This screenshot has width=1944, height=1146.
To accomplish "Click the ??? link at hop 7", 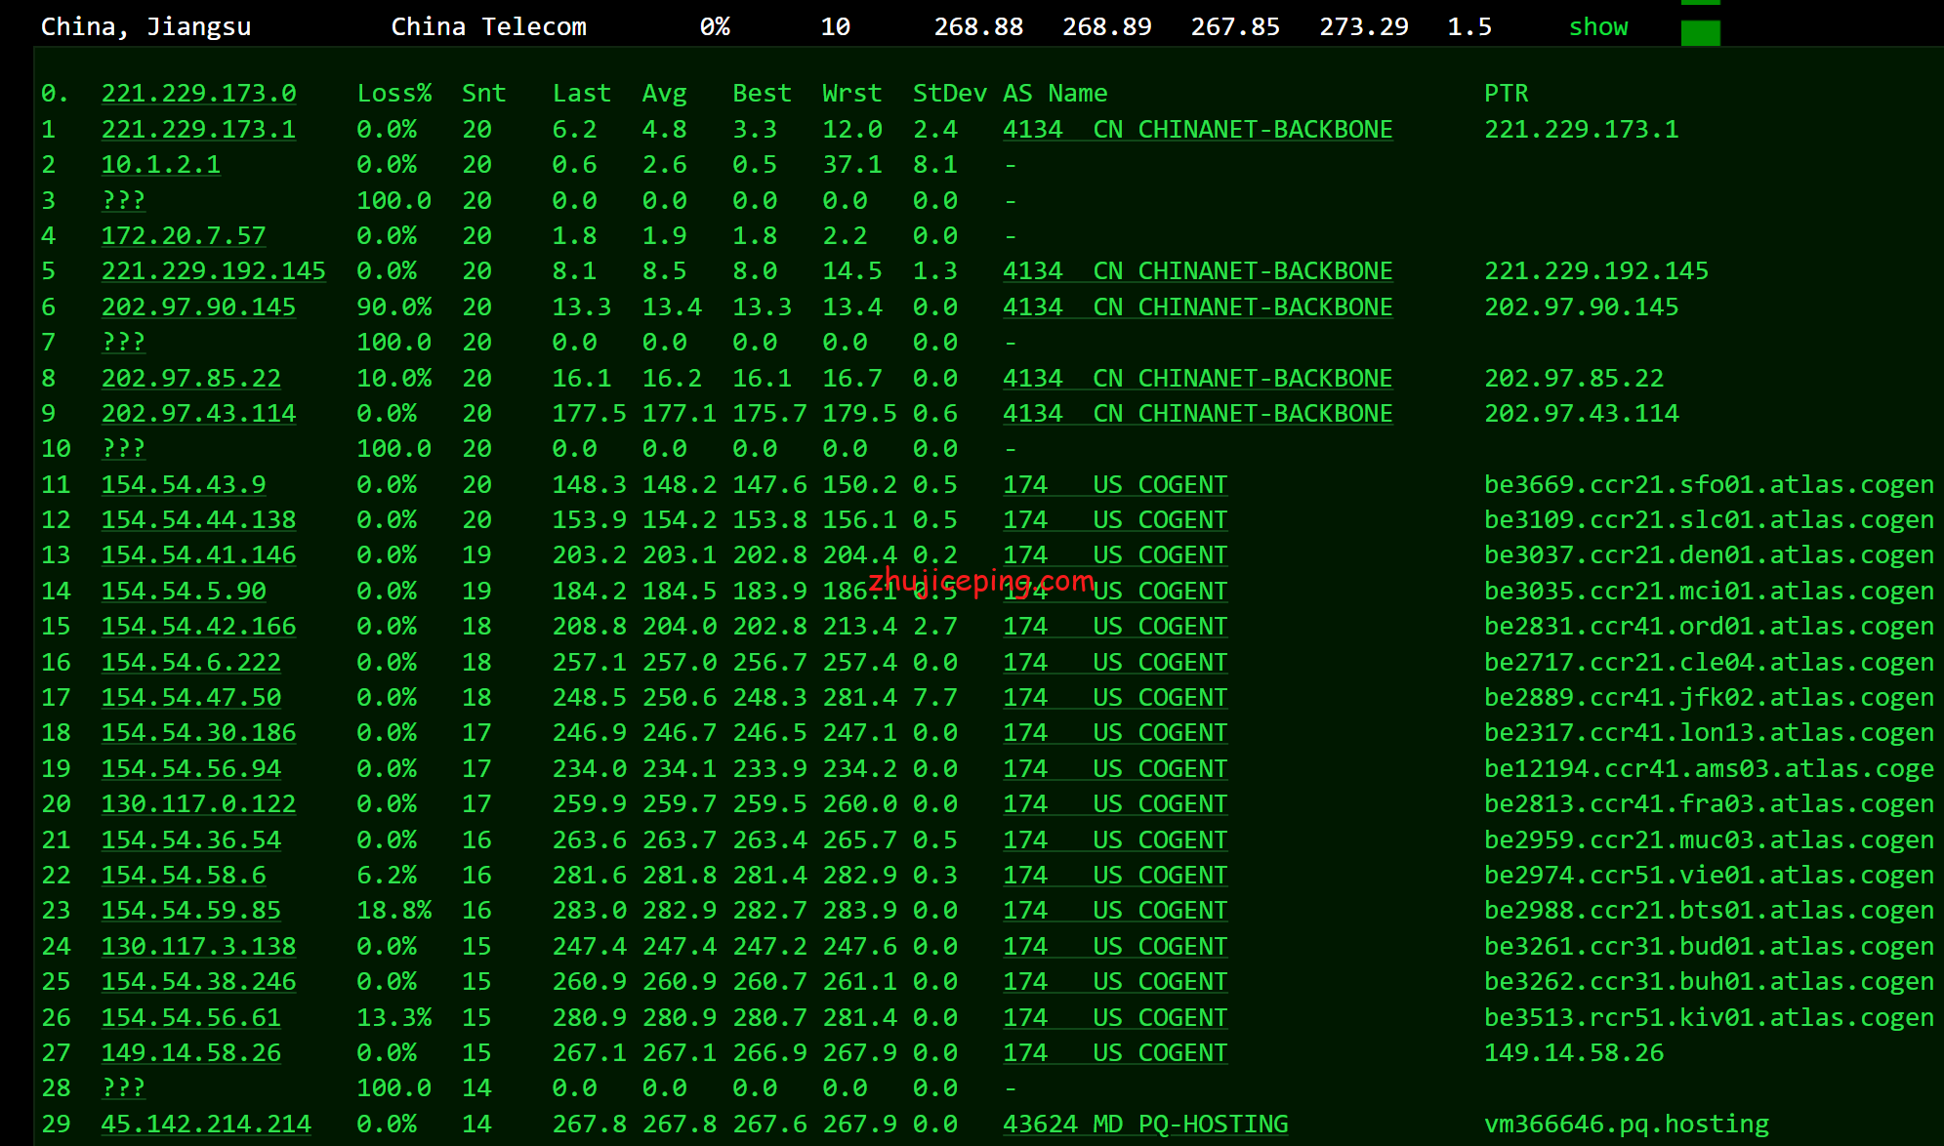I will [x=123, y=342].
